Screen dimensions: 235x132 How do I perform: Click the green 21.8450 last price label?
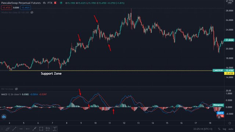click(x=229, y=40)
